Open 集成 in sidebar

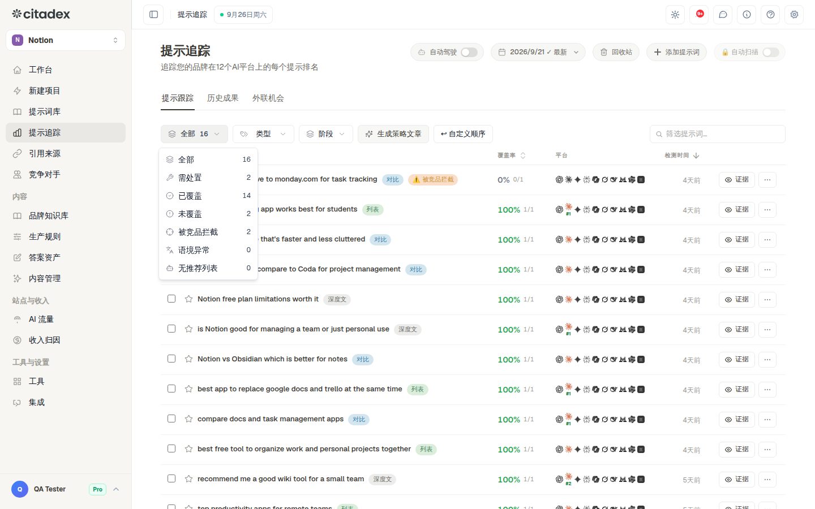pyautogui.click(x=66, y=402)
